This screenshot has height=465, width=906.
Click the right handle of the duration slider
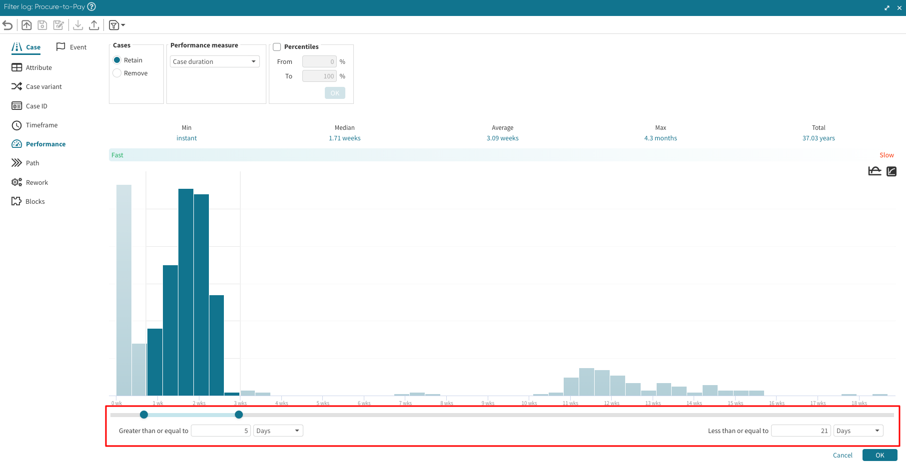click(239, 415)
